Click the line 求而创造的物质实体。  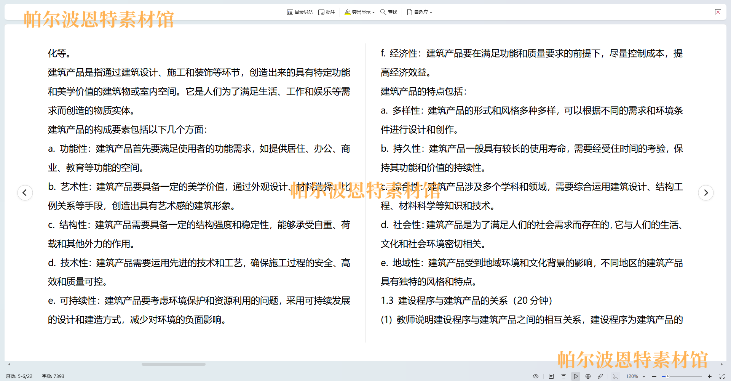tap(91, 110)
